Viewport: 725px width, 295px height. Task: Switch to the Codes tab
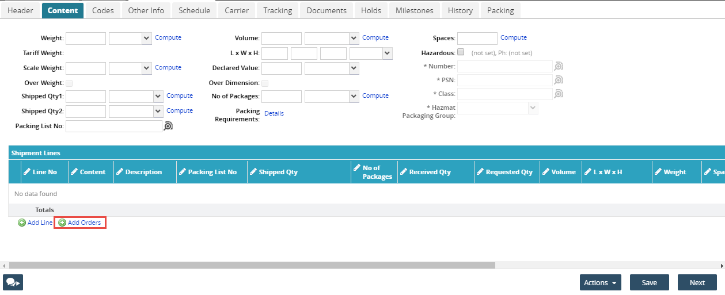pyautogui.click(x=103, y=10)
